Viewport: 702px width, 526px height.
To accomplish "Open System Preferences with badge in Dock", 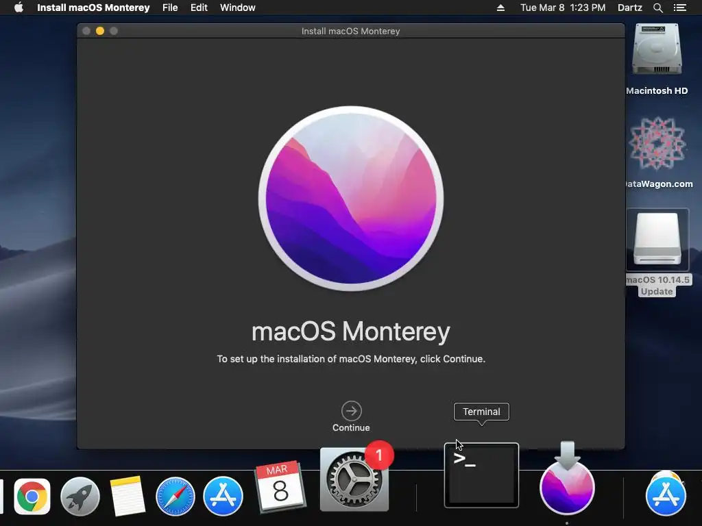I will 354,479.
